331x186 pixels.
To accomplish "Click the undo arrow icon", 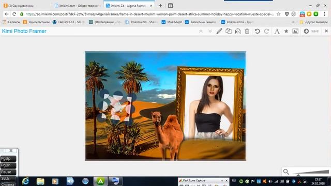I will click(257, 31).
